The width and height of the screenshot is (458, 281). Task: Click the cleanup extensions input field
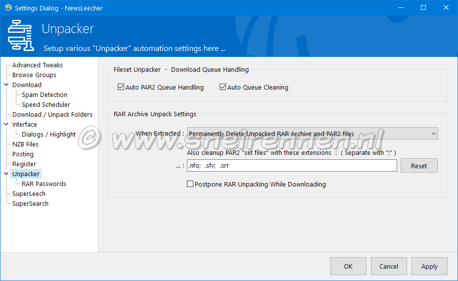(x=292, y=166)
